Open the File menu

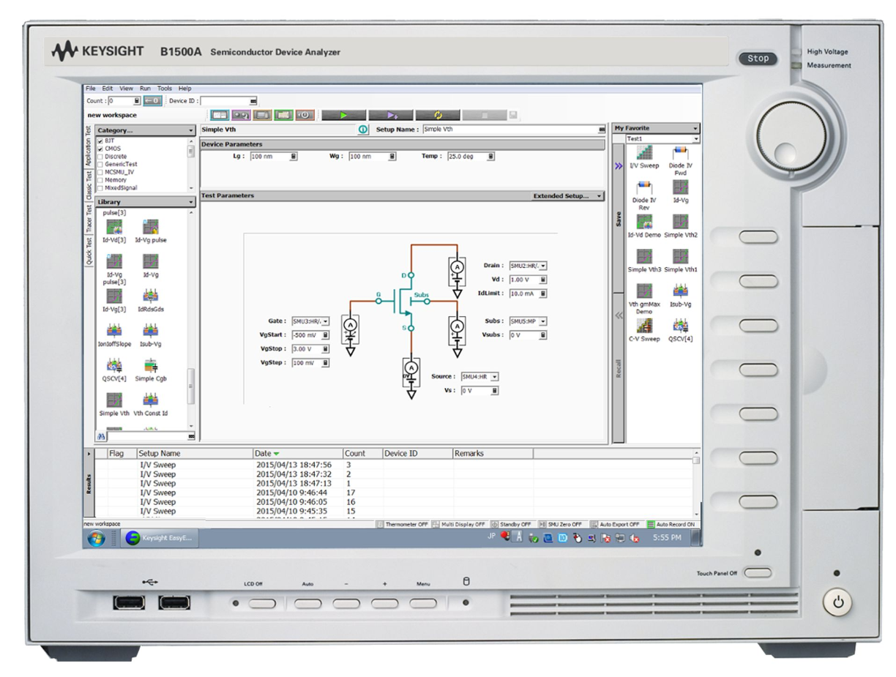pos(91,89)
